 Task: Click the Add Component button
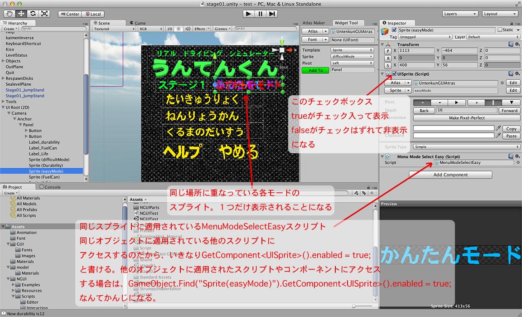pos(450,175)
